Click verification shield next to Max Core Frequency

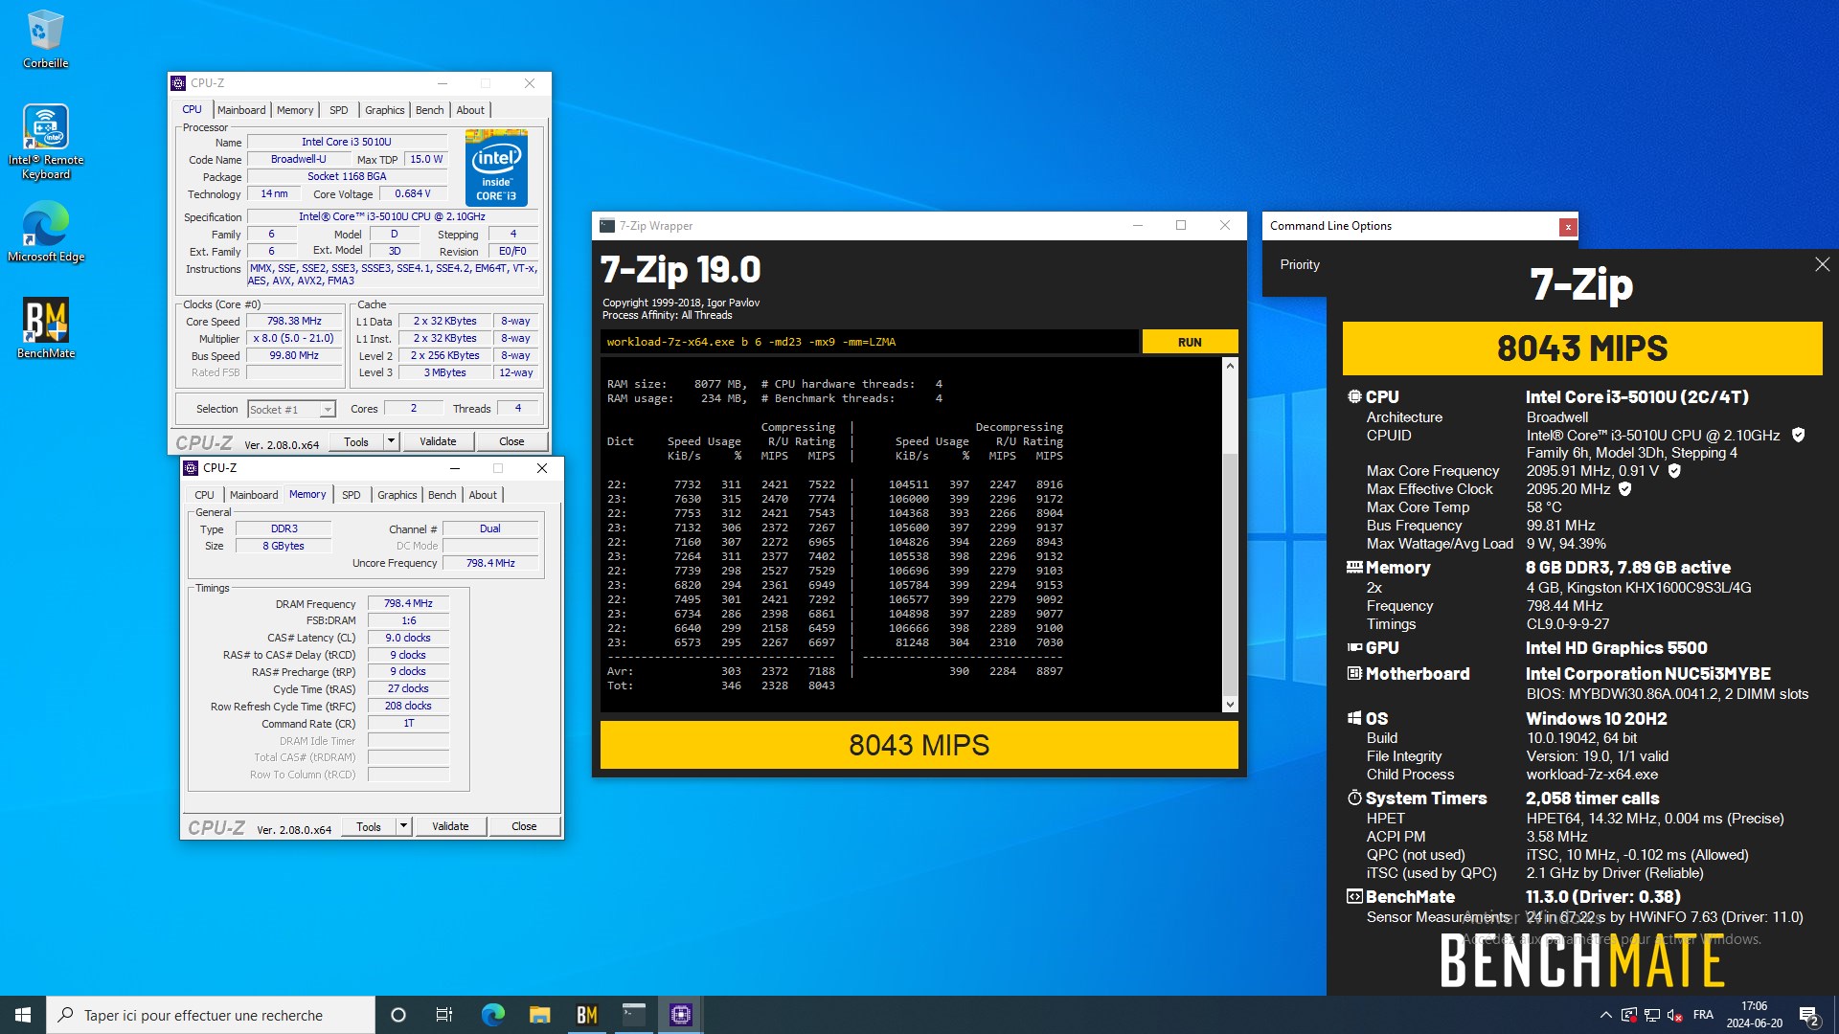coord(1674,471)
